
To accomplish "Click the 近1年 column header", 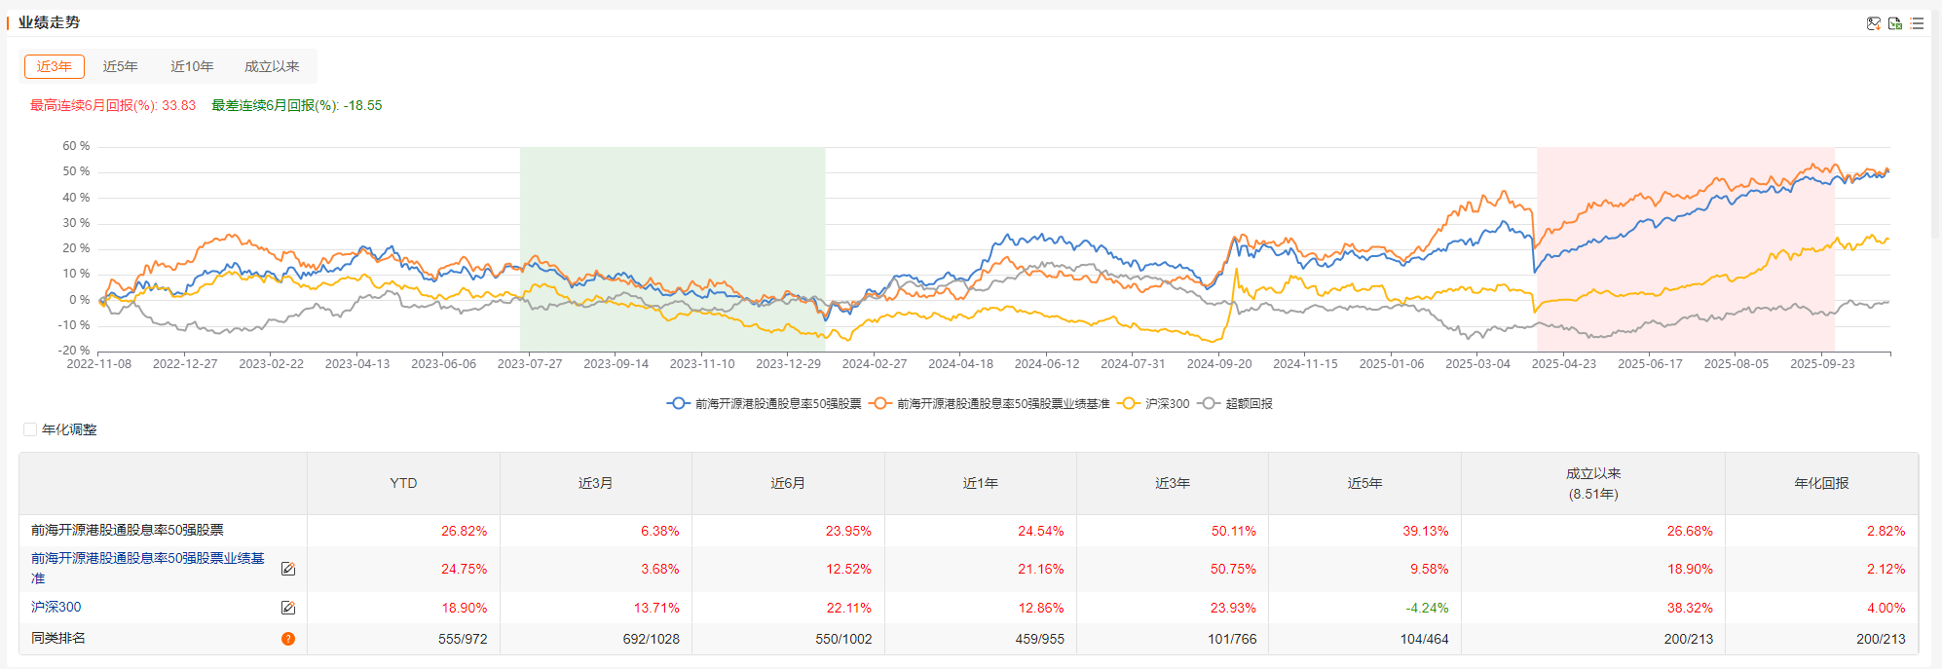I will [980, 483].
